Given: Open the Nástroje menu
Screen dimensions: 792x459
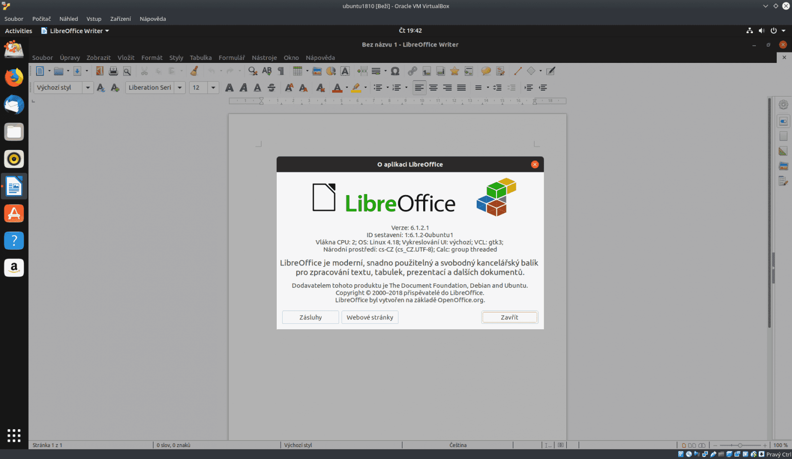Looking at the screenshot, I should click(264, 57).
